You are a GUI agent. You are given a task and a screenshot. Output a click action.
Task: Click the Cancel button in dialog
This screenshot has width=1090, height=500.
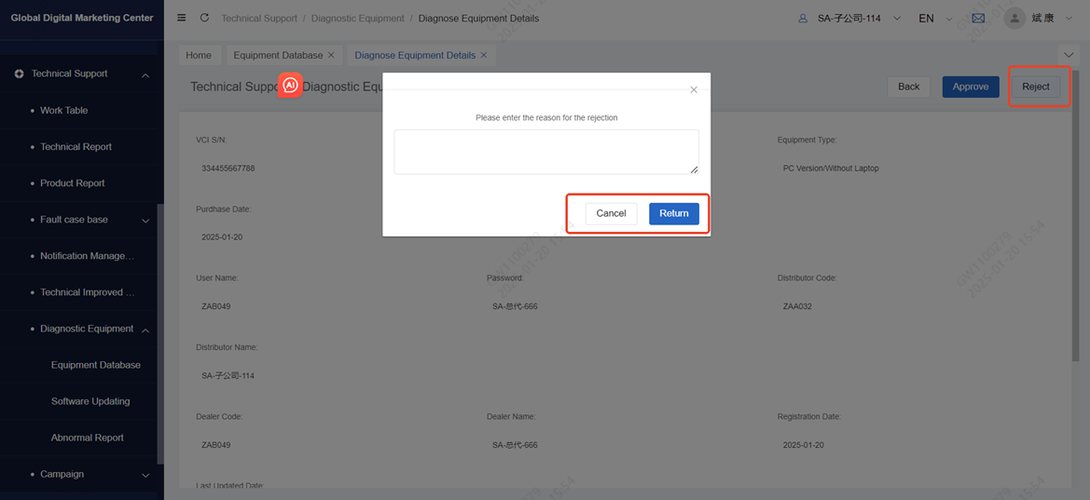pyautogui.click(x=611, y=213)
